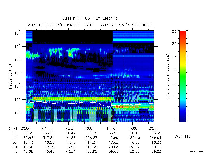205x153 pixels.
Task: Select Rs value 36.49
Action: [71, 133]
